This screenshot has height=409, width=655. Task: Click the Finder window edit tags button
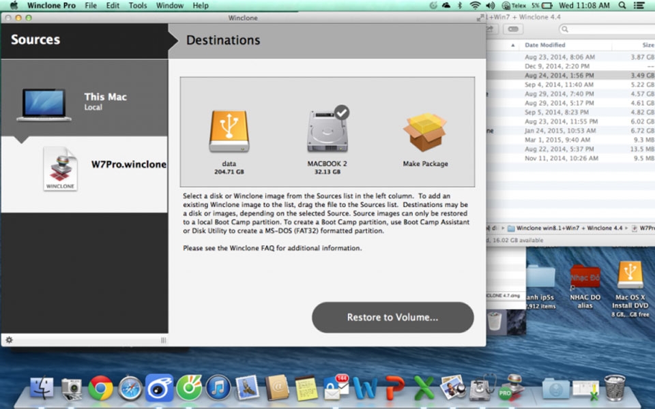[513, 29]
